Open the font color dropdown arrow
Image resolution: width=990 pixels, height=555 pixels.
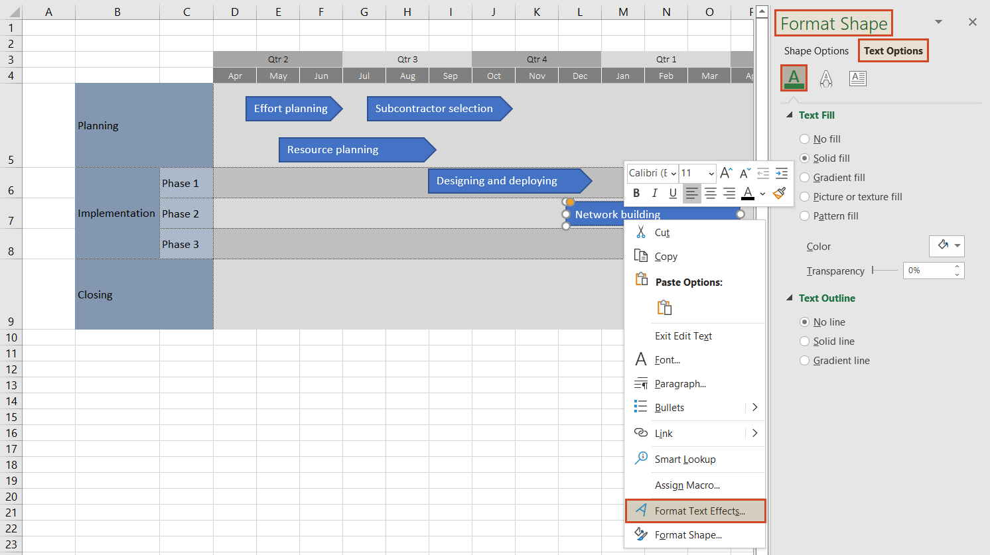(762, 193)
